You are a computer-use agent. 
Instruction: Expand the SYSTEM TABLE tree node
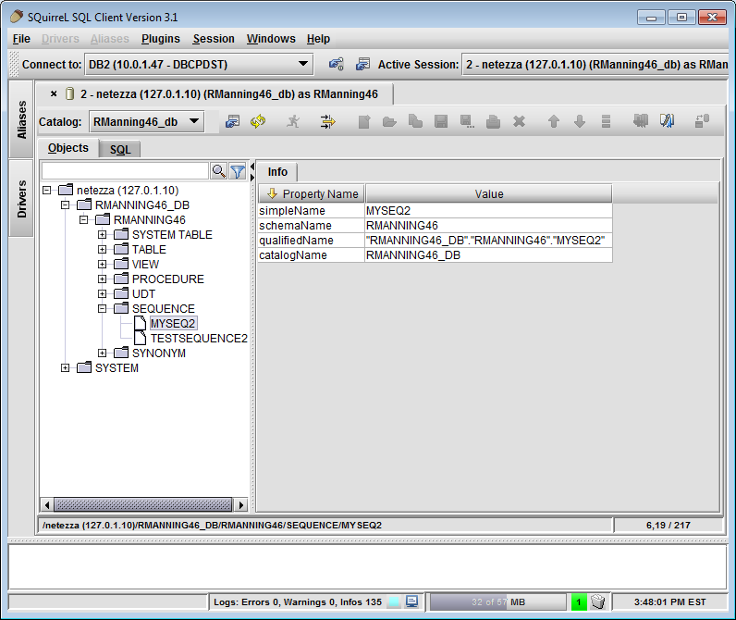pyautogui.click(x=103, y=235)
